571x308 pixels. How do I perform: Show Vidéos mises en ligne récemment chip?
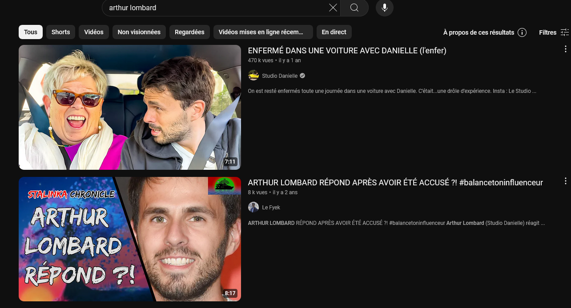(x=261, y=32)
